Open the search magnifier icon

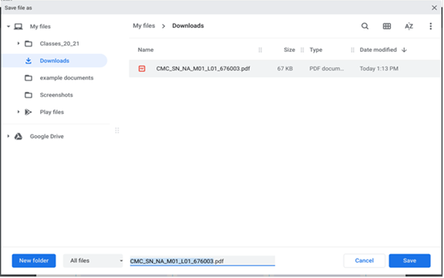(x=365, y=26)
